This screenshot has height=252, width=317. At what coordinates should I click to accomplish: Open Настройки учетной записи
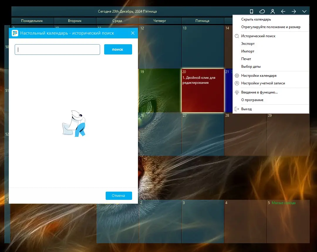271,83
